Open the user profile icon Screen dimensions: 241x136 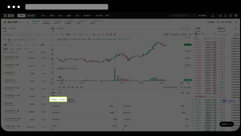(213, 16)
